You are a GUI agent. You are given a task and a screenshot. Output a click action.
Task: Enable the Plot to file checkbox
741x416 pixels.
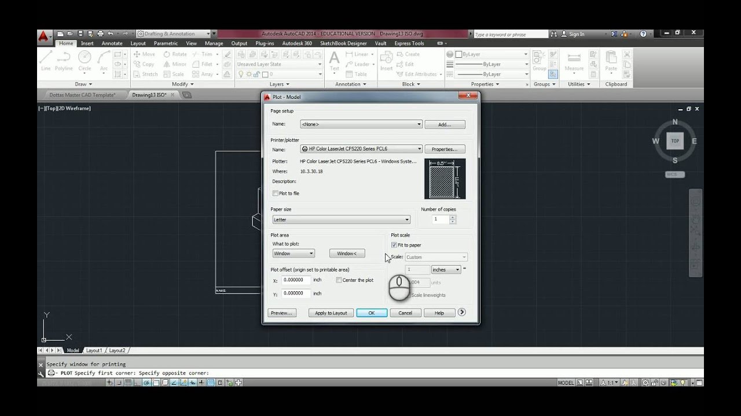(x=275, y=194)
